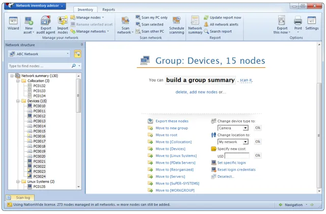Click build a group summary

[200, 80]
